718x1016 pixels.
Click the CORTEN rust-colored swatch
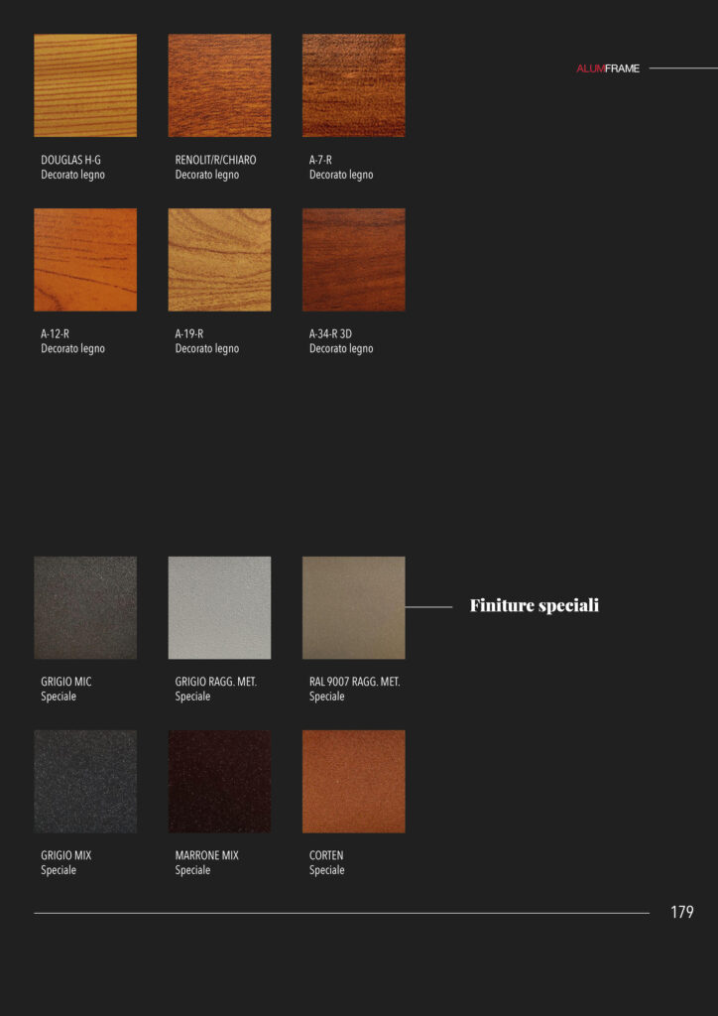tap(353, 782)
